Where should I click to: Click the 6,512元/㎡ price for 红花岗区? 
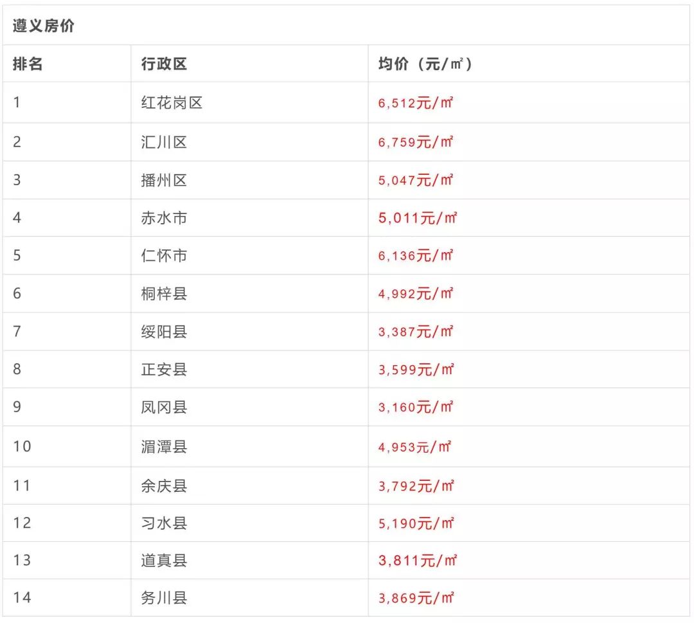(x=416, y=103)
